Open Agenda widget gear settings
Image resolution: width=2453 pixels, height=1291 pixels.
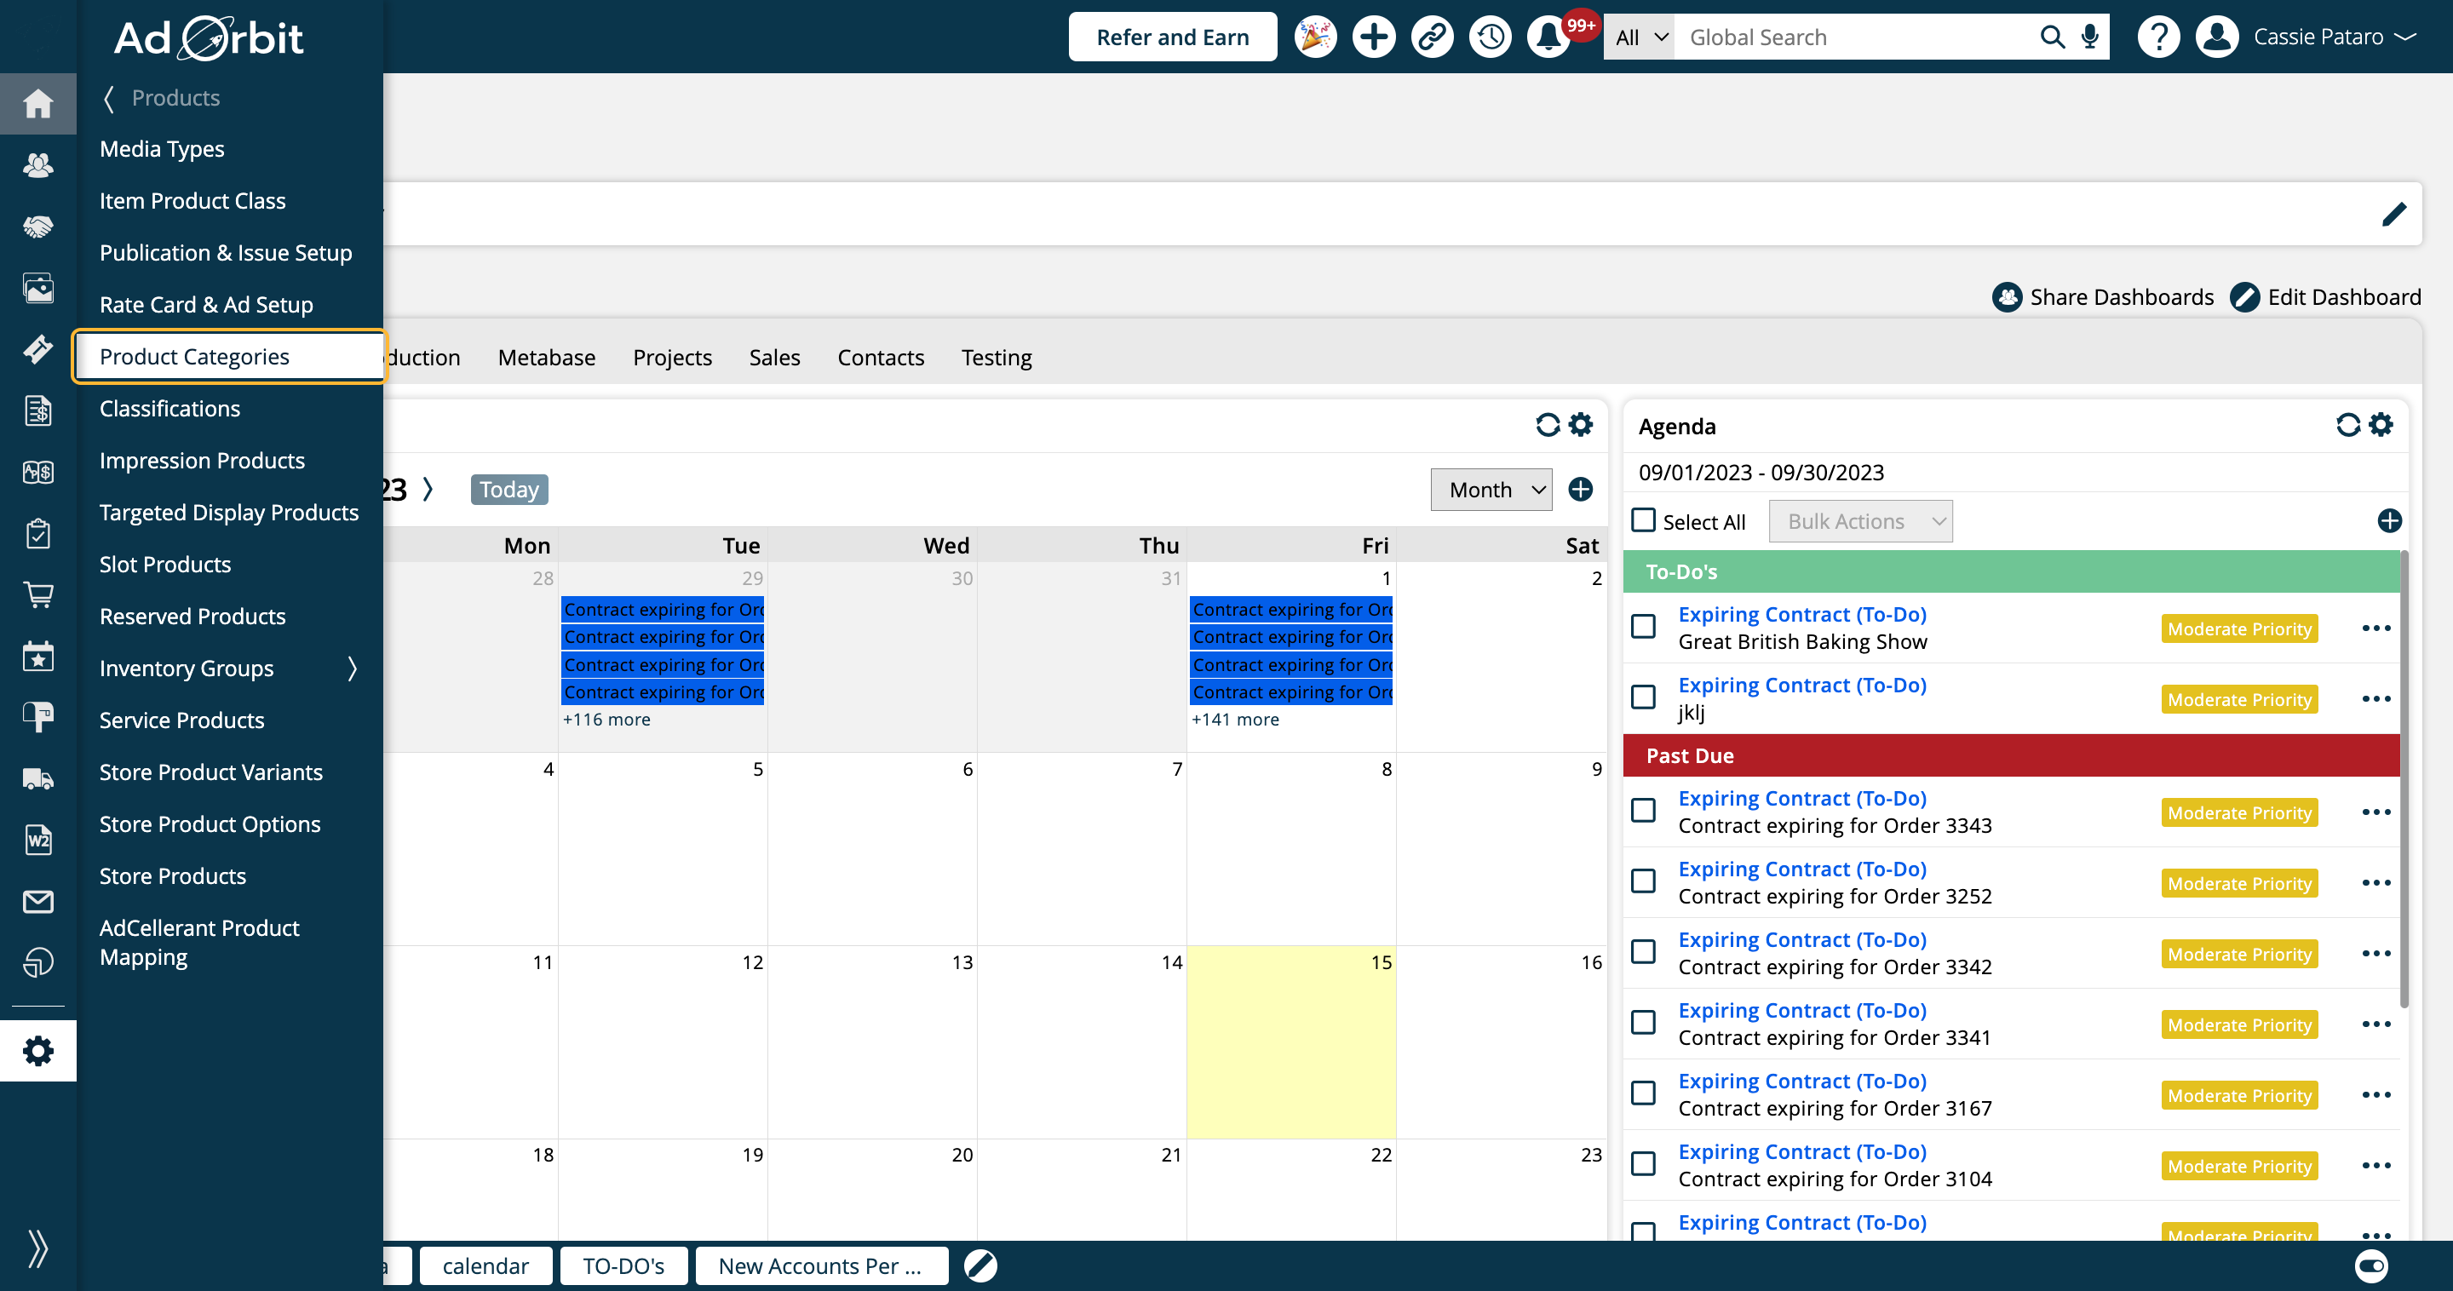[2381, 425]
